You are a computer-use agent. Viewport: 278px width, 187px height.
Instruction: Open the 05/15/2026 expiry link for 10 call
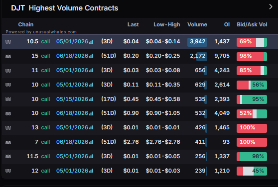tap(72, 99)
